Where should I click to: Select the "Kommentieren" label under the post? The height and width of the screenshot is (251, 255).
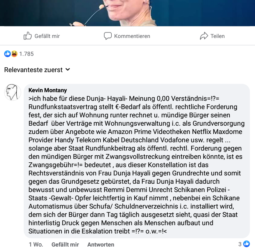pos(132,36)
